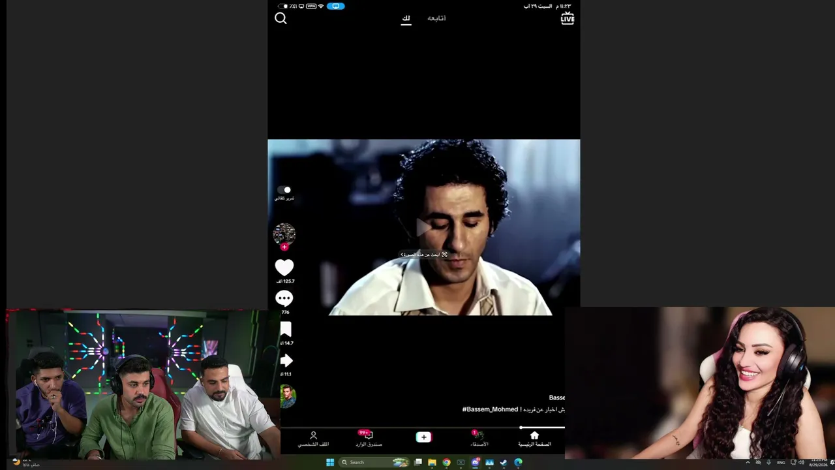Image resolution: width=835 pixels, height=470 pixels.
Task: Switch to the 'لك' For You tab
Action: (406, 18)
